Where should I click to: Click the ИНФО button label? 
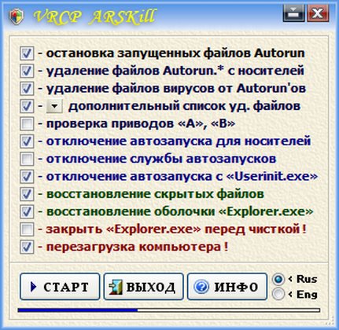(x=236, y=287)
